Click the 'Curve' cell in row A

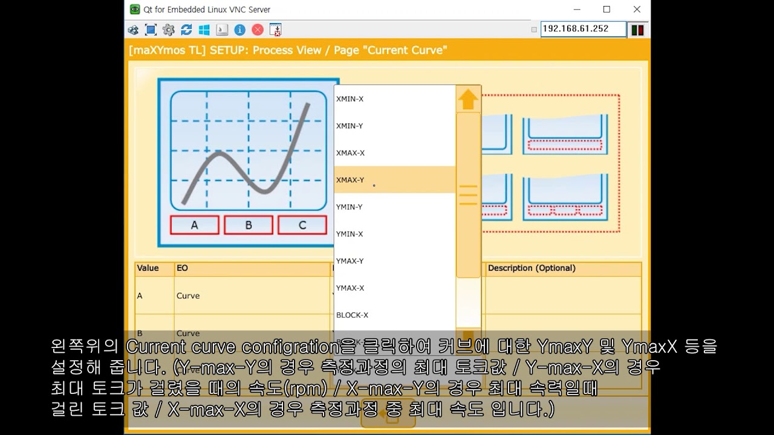click(x=253, y=295)
